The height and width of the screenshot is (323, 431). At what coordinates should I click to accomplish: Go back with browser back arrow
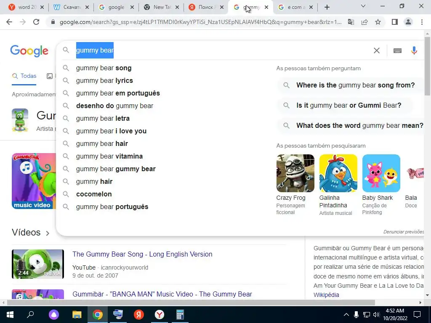[9, 22]
